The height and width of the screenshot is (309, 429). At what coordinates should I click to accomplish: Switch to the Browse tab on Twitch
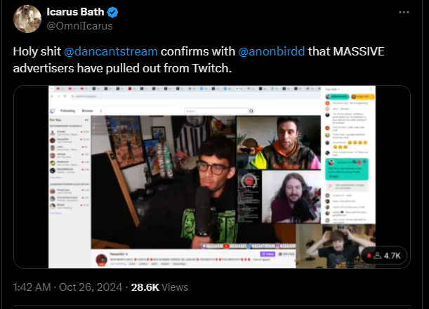(88, 111)
